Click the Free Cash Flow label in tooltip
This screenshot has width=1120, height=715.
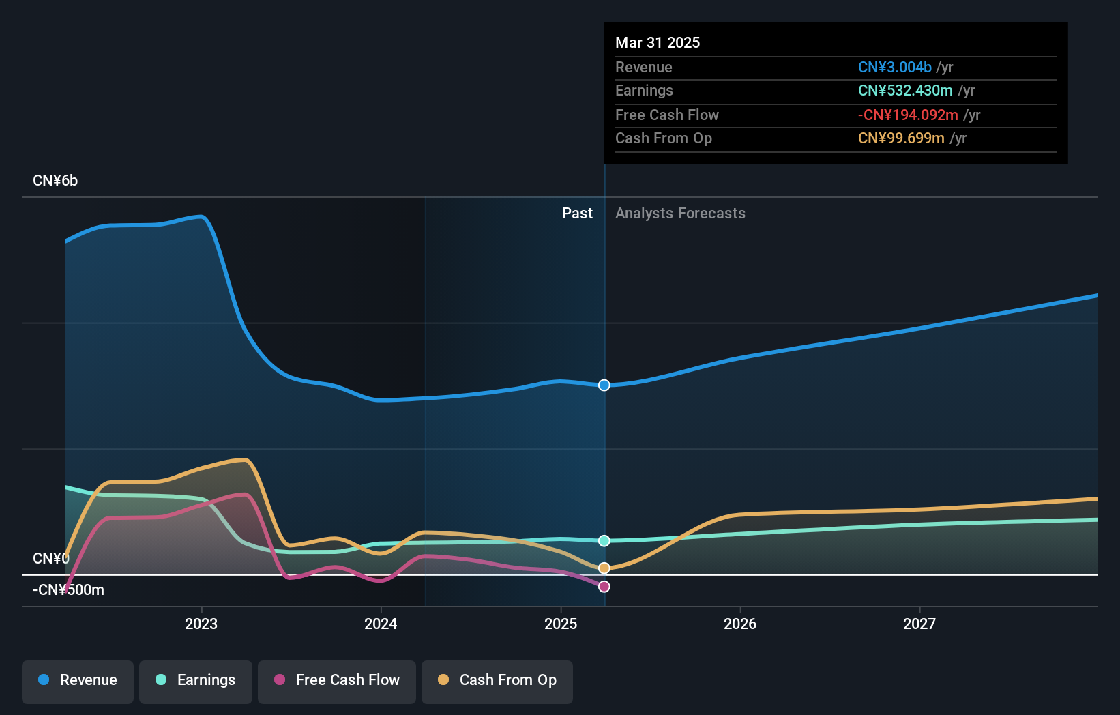[x=667, y=115]
